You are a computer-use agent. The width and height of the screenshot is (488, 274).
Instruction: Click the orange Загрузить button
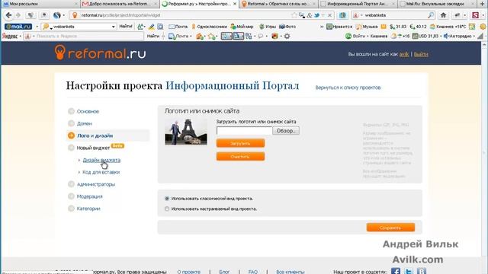click(x=240, y=143)
